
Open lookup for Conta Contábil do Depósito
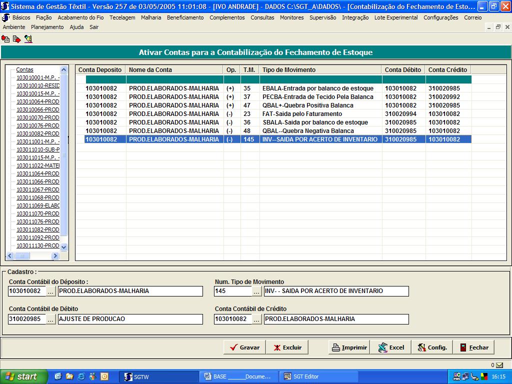click(x=51, y=291)
